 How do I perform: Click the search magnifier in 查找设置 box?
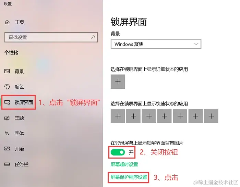click(x=93, y=37)
